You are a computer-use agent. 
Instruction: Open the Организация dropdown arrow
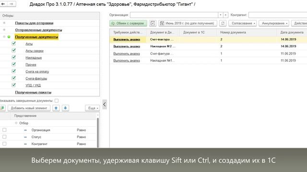click(221, 15)
